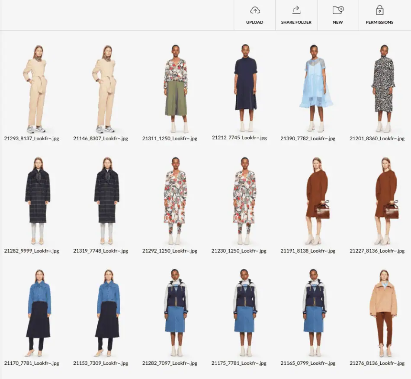Viewport: 411px width, 379px height.
Task: Select the camel fleece jacket thumbnail 21276_8136
Action: pos(384,313)
